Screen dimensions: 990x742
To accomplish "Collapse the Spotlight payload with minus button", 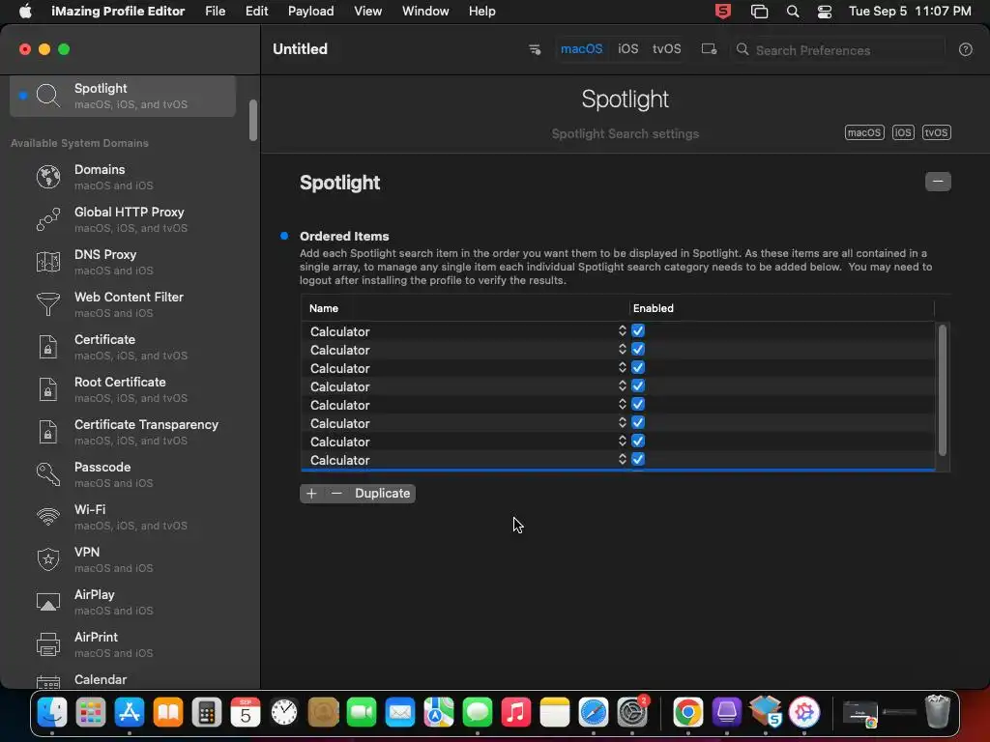I will [x=938, y=182].
